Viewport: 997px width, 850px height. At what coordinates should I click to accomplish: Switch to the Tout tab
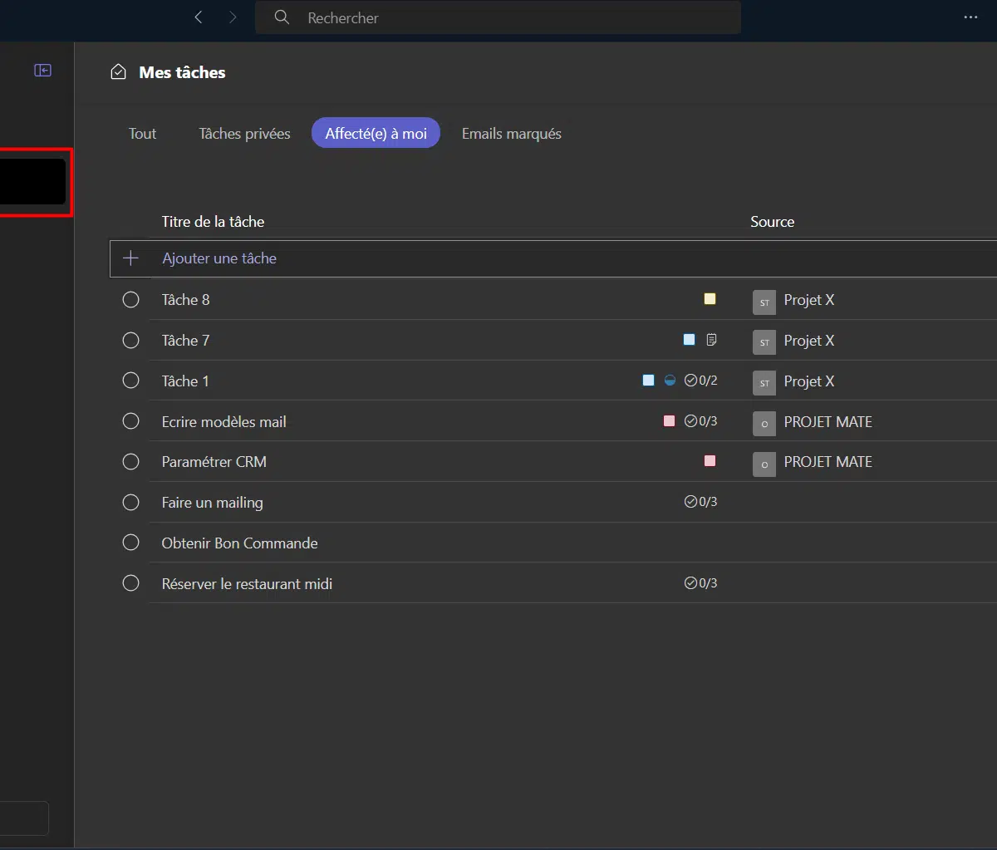[x=142, y=134]
